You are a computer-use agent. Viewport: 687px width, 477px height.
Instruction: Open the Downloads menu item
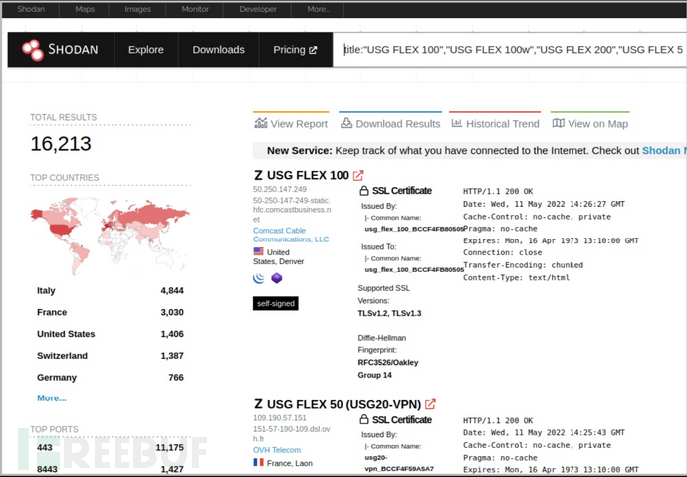pos(218,50)
